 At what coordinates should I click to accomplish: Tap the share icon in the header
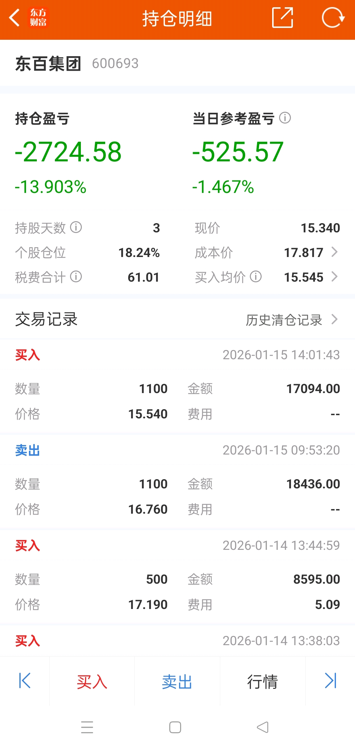pos(283,18)
